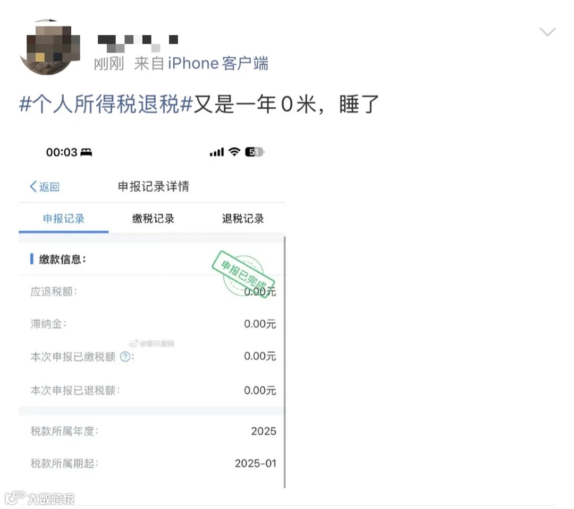This screenshot has height=509, width=574.
Task: Tap the sleep focus bed icon
Action: [x=86, y=152]
